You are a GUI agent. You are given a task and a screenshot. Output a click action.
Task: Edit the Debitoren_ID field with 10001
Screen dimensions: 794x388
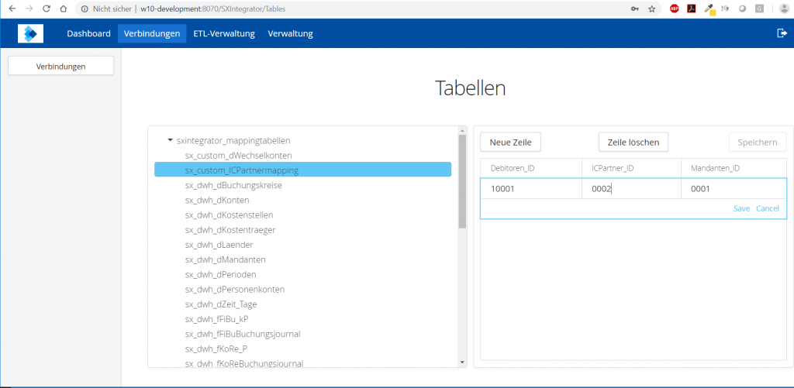point(531,189)
